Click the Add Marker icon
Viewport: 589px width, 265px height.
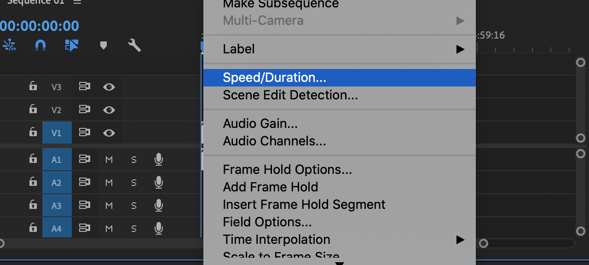point(104,45)
